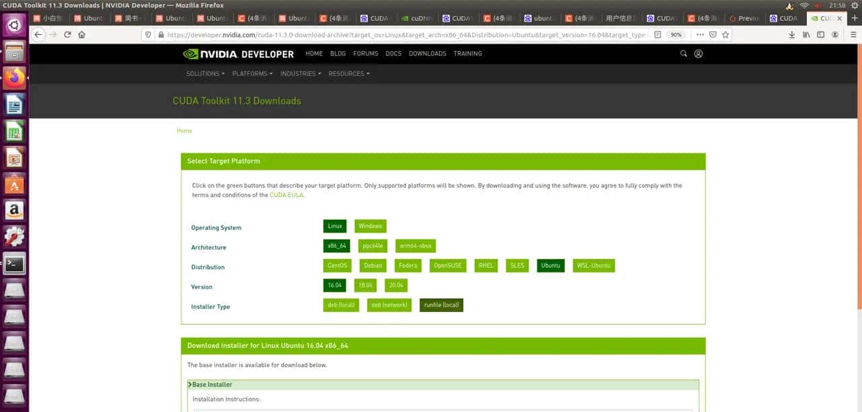Launch the Terminal from the dock
The height and width of the screenshot is (412, 862).
(15, 264)
